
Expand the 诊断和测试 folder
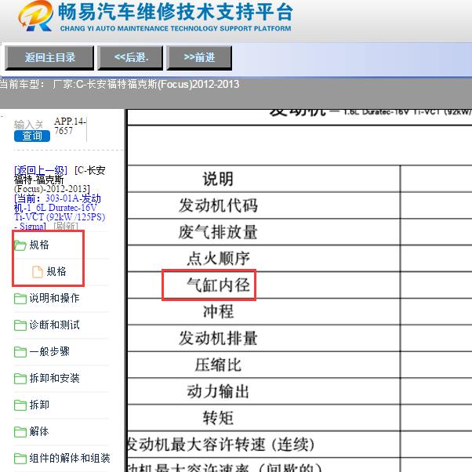point(54,325)
